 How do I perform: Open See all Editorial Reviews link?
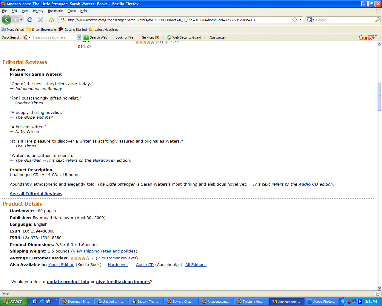click(x=36, y=194)
